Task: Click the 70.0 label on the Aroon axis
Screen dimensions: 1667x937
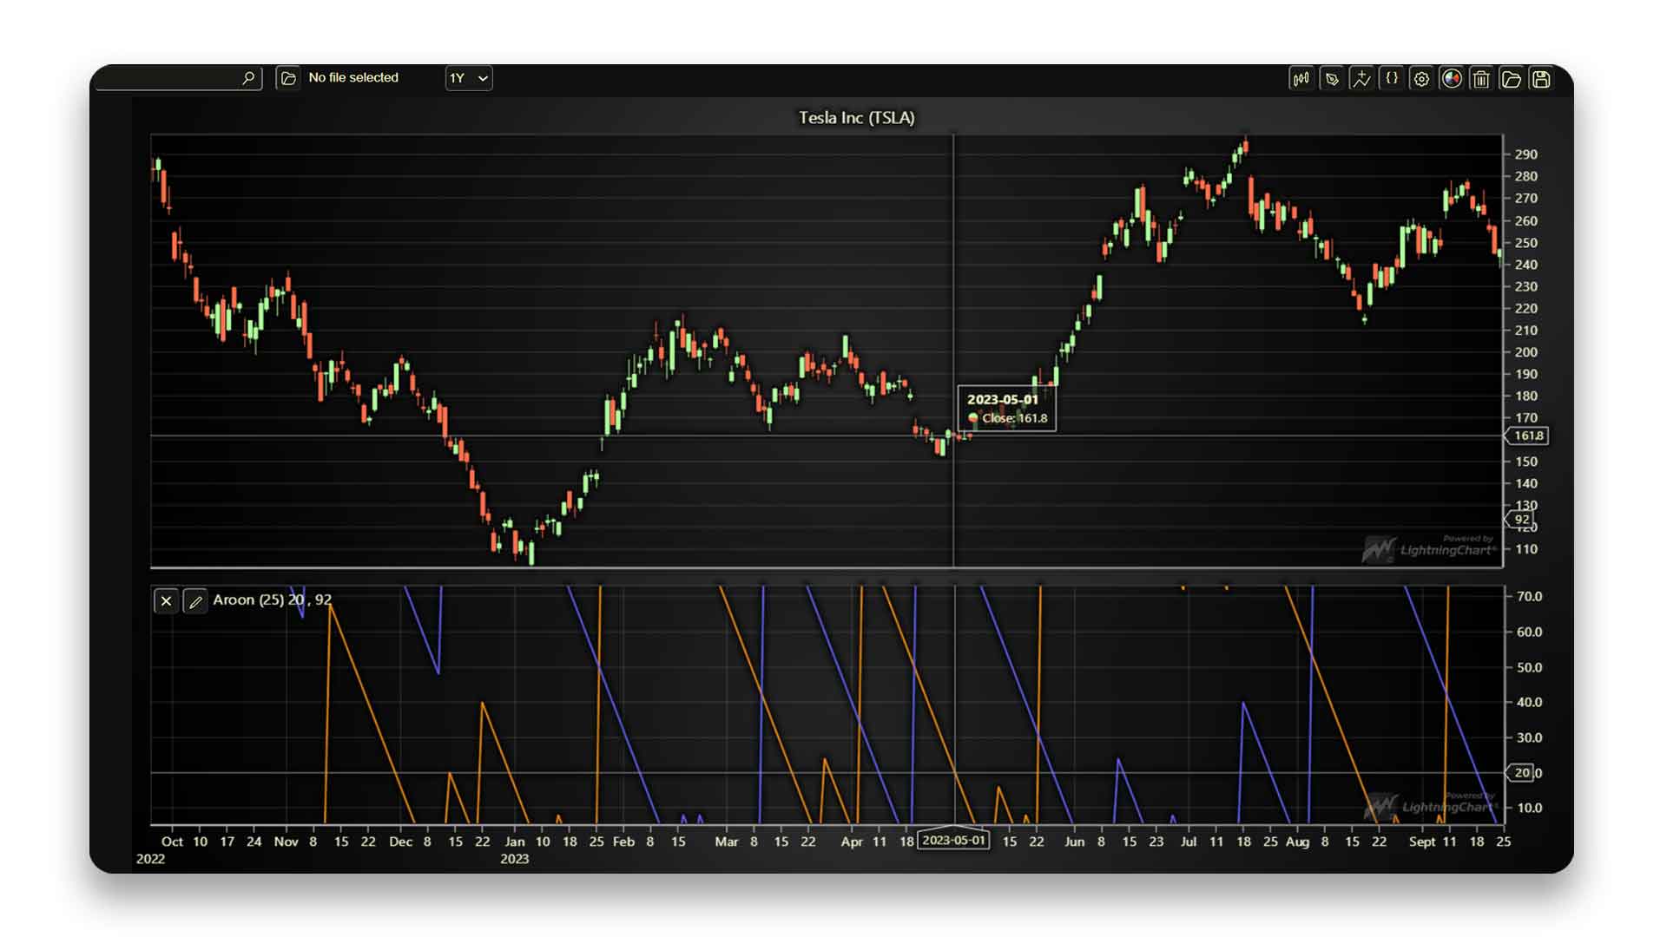Action: coord(1529,596)
